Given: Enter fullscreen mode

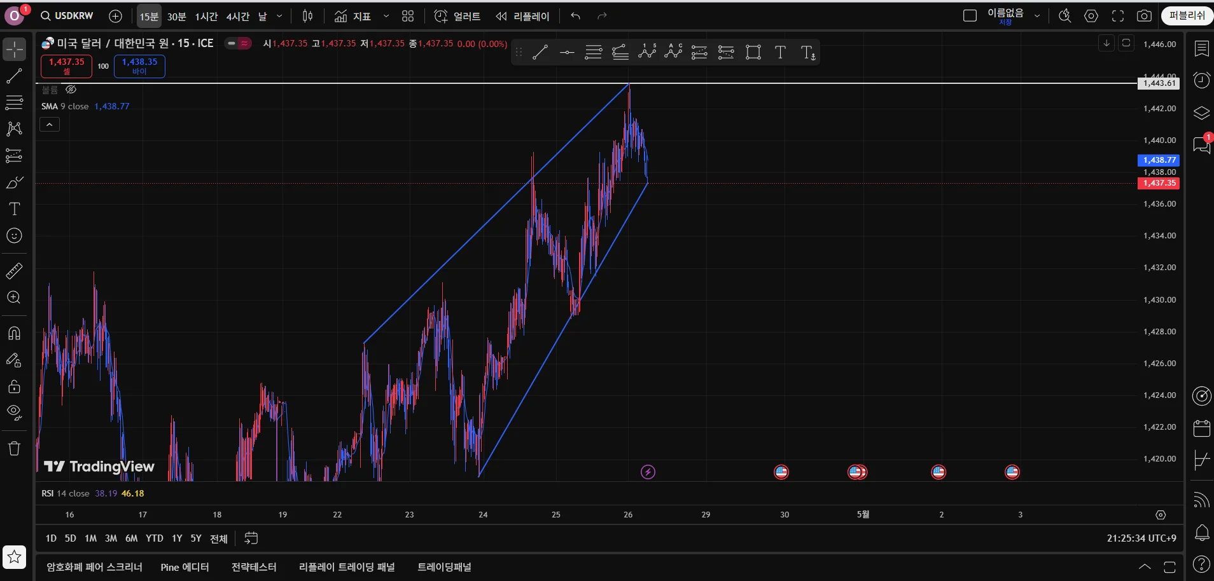Looking at the screenshot, I should click(1118, 16).
